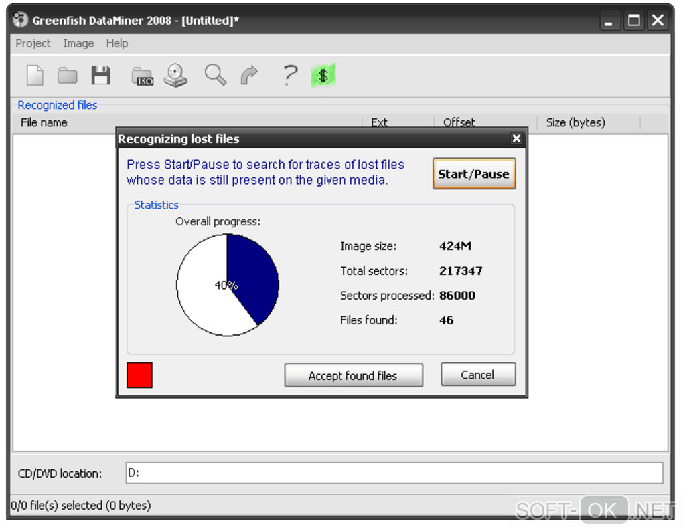This screenshot has width=683, height=527.
Task: Click the Sectors processed value 86000
Action: (x=457, y=296)
